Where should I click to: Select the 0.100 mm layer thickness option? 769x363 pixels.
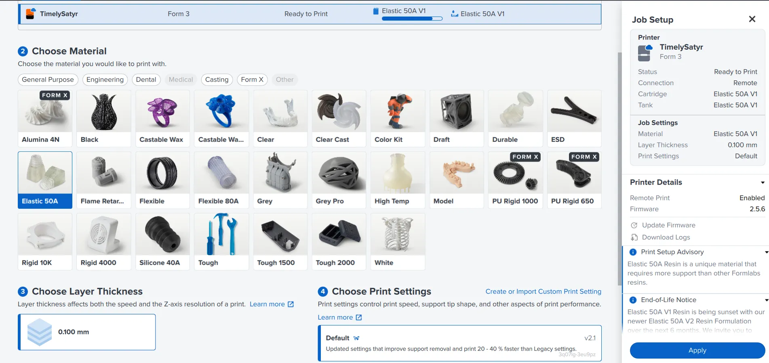point(86,332)
